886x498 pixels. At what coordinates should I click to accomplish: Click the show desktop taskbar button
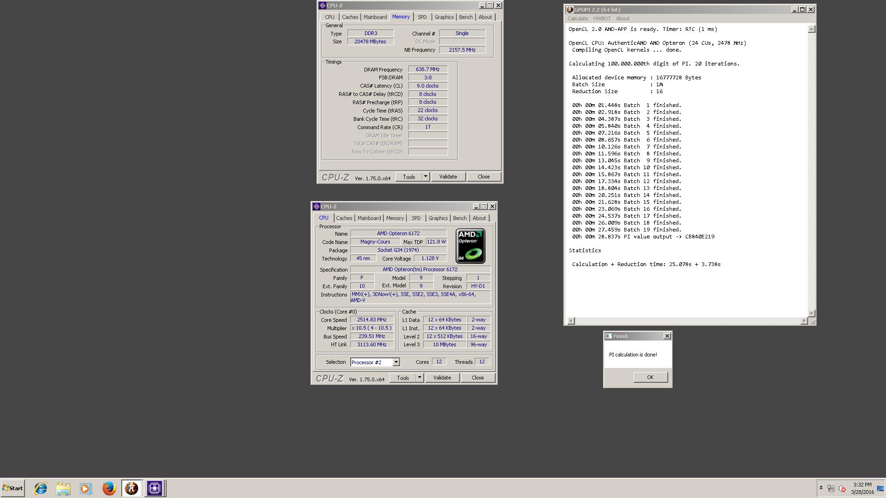(x=880, y=488)
